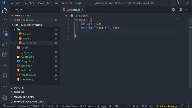Open the Selection menu
Viewport: 192px width, 108px height.
click(x=29, y=3)
